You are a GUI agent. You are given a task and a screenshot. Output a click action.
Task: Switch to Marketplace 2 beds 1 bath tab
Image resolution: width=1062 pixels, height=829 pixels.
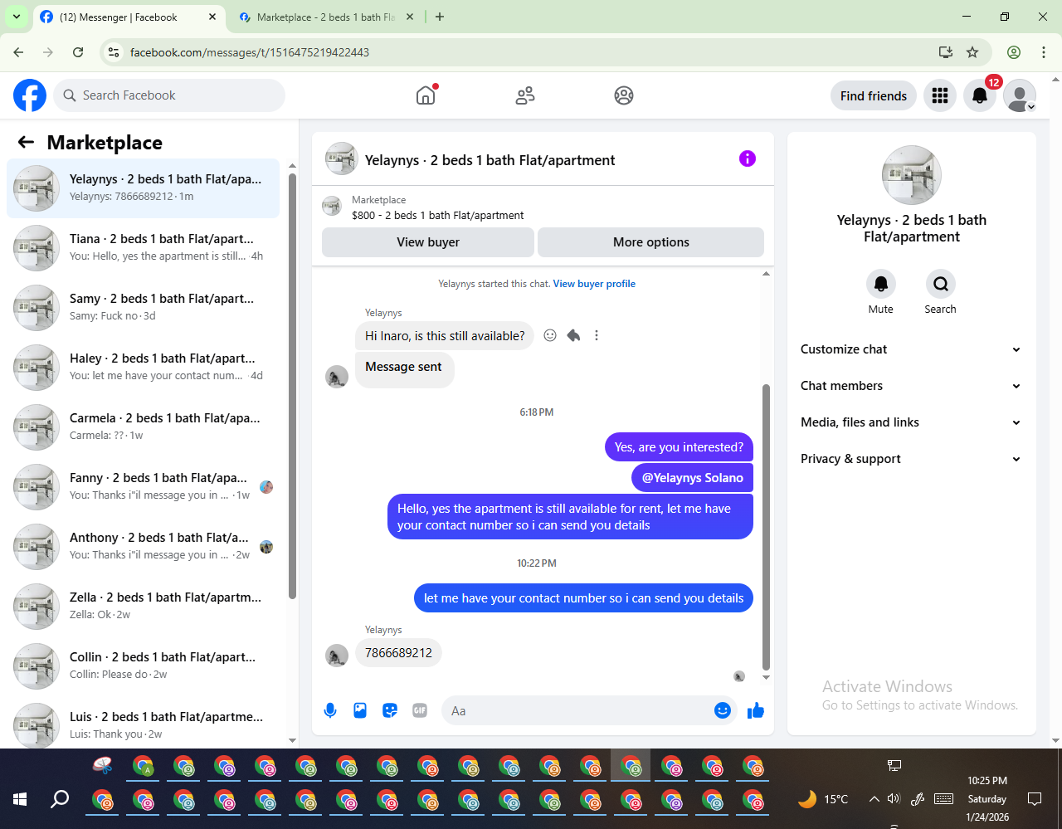coord(325,17)
